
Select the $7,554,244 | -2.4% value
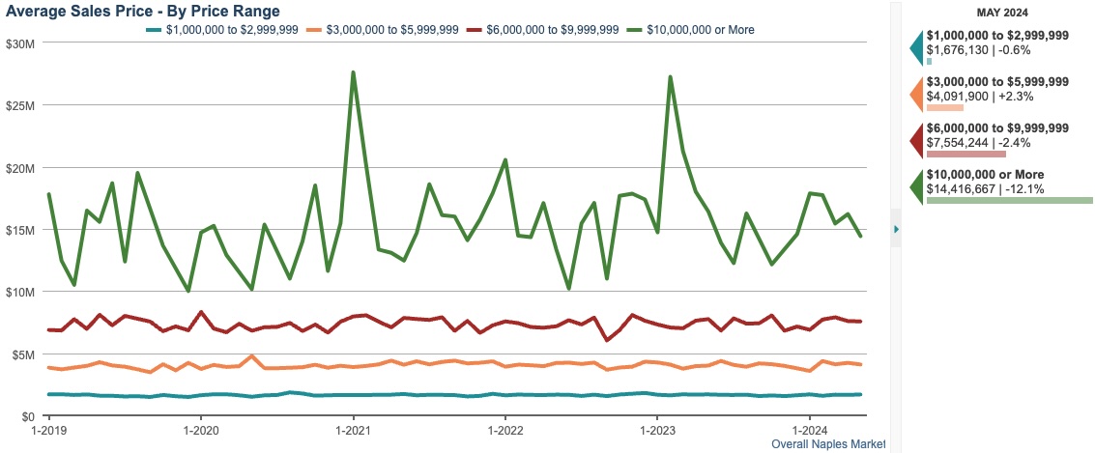click(x=978, y=142)
